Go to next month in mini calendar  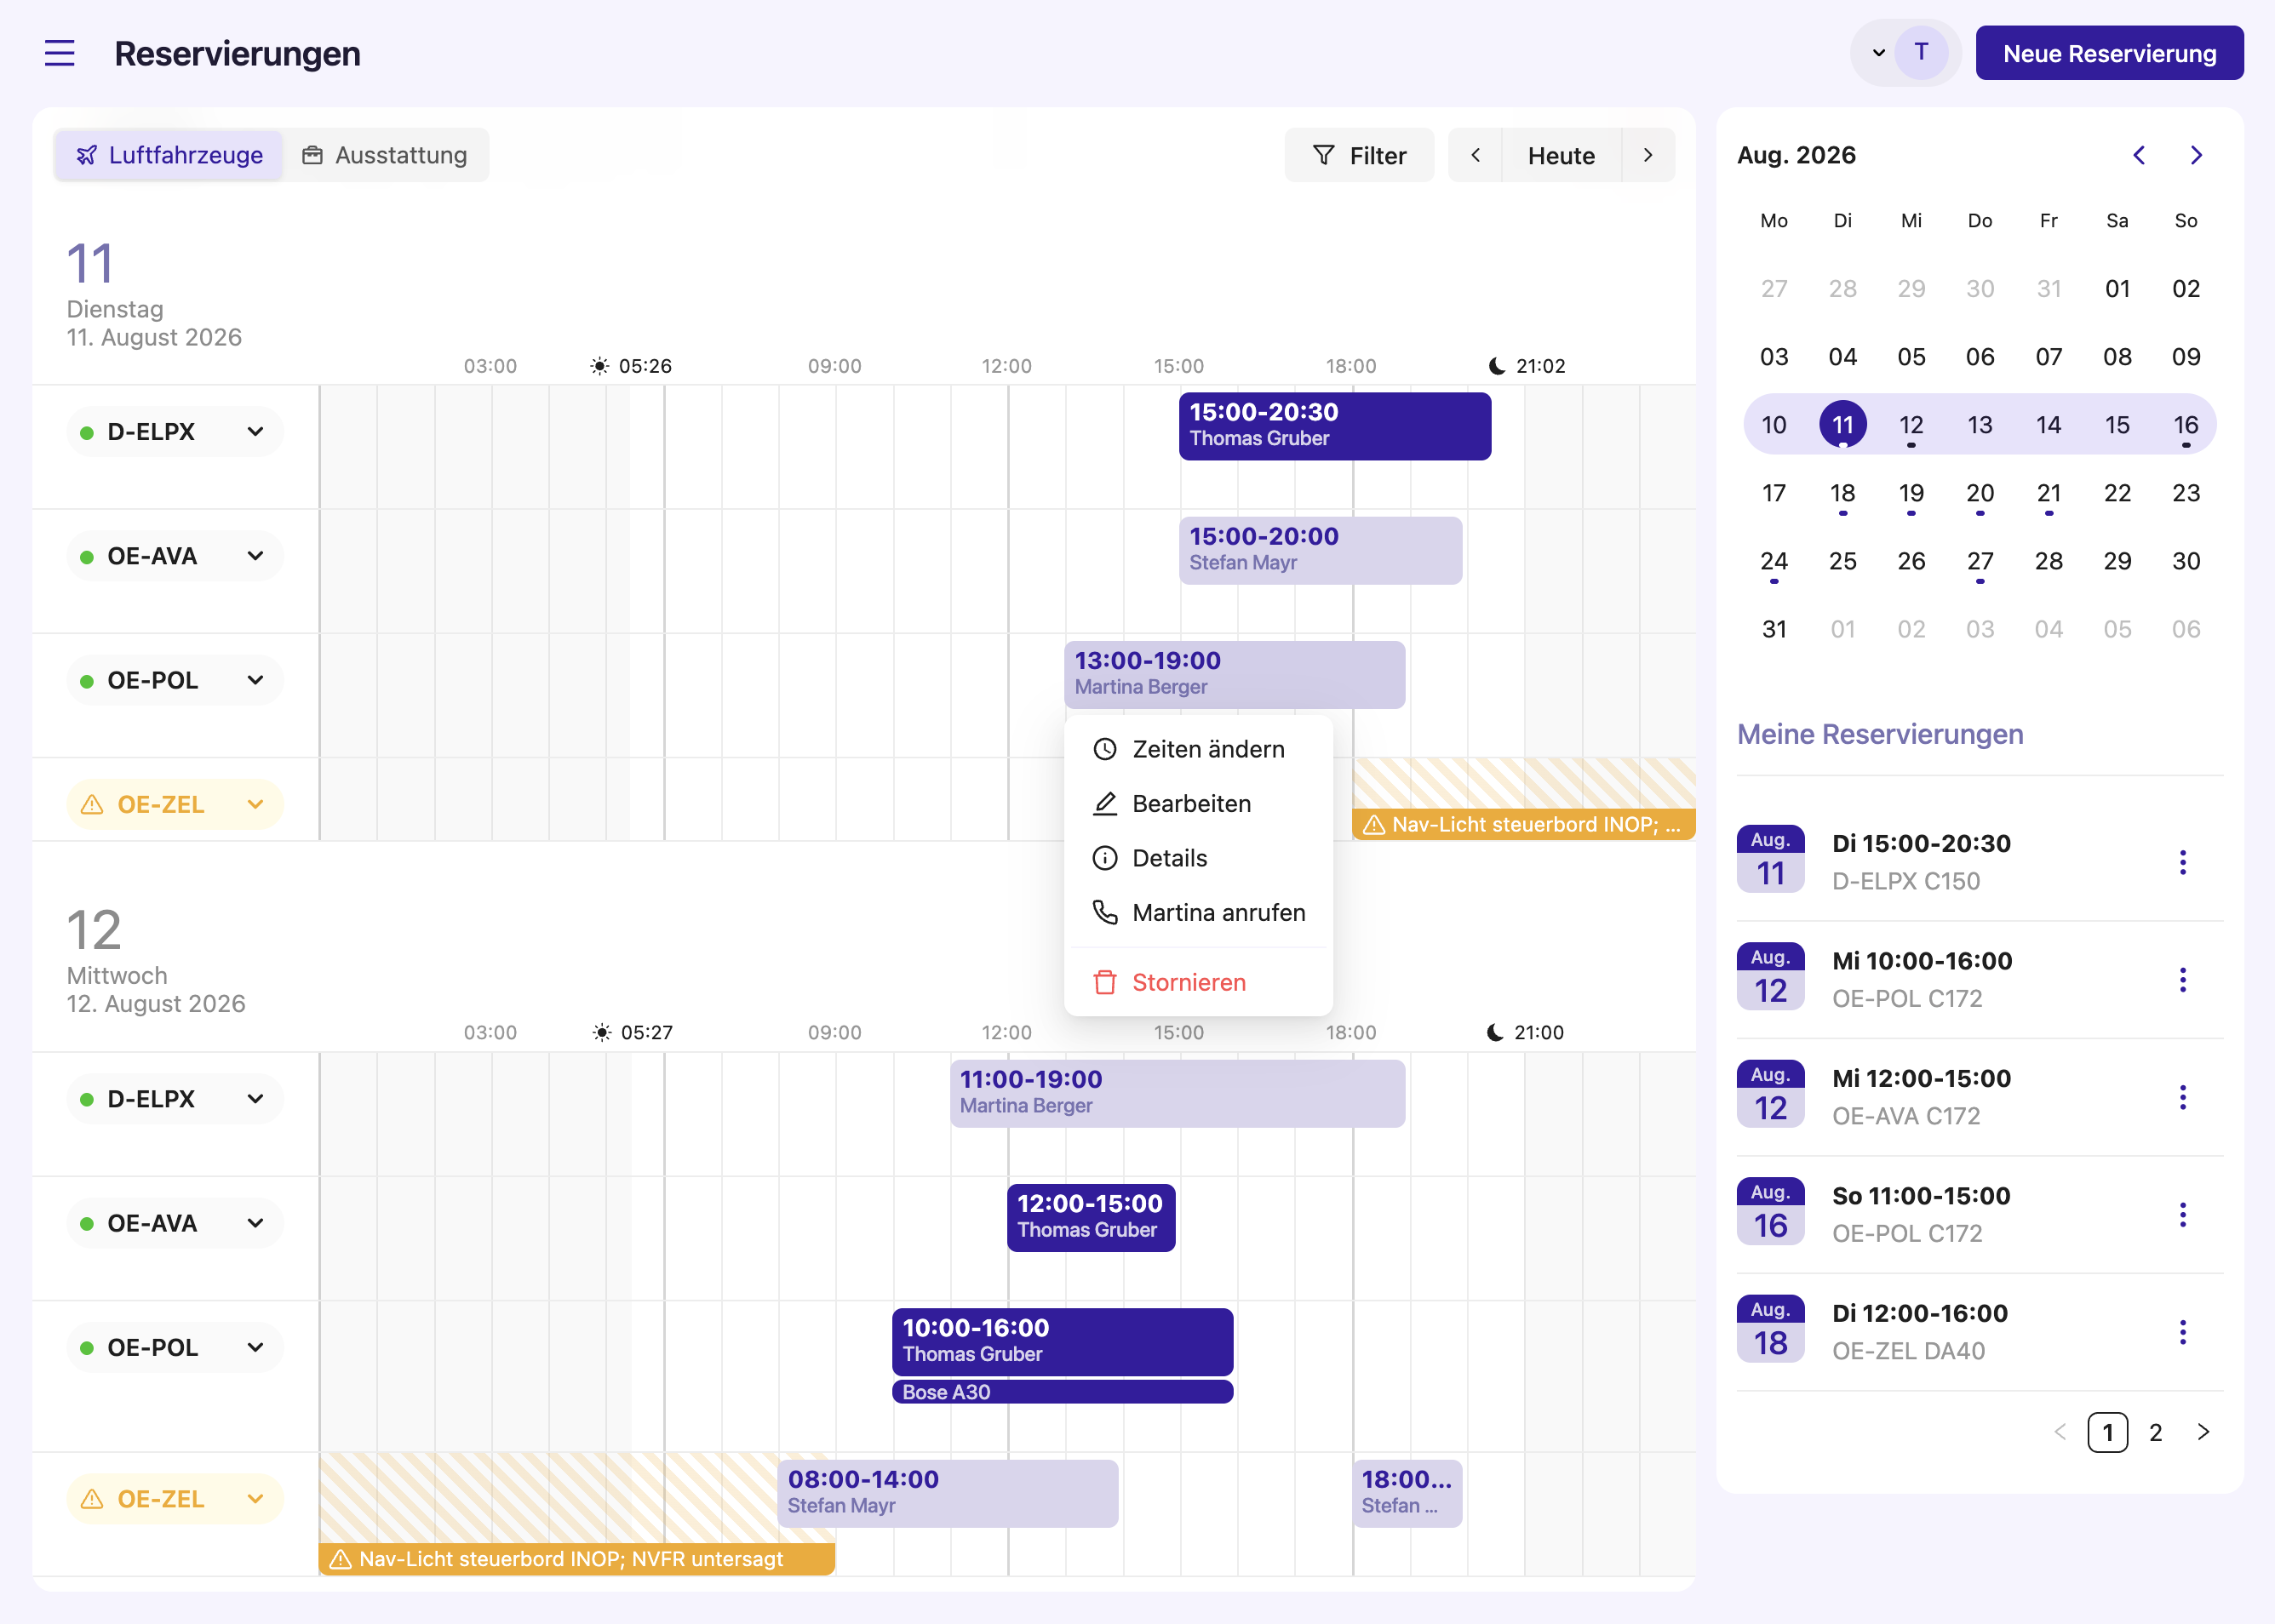pos(2196,155)
